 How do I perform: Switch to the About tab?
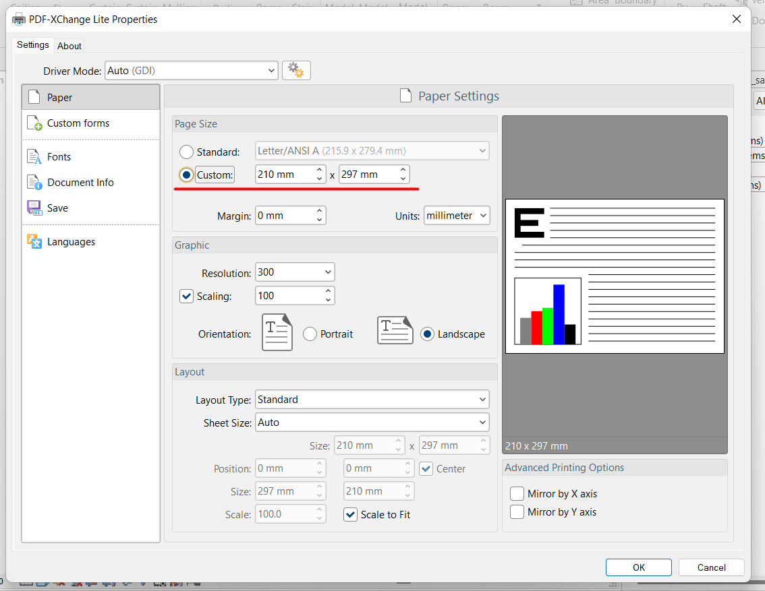tap(69, 46)
